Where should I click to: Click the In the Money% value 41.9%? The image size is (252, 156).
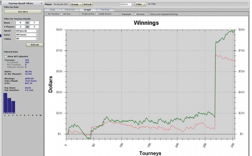point(28,74)
